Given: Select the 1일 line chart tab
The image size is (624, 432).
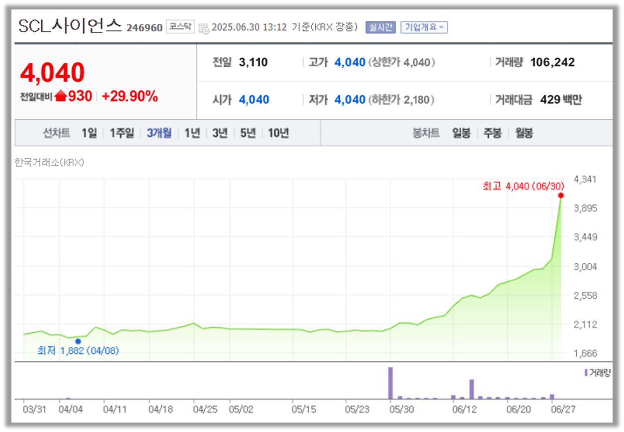Looking at the screenshot, I should click(x=89, y=133).
